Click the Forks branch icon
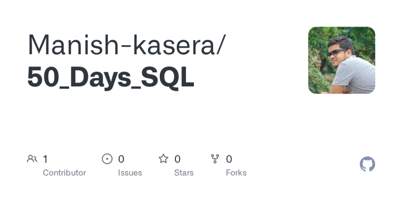Image resolution: width=402 pixels, height=201 pixels. coord(215,159)
